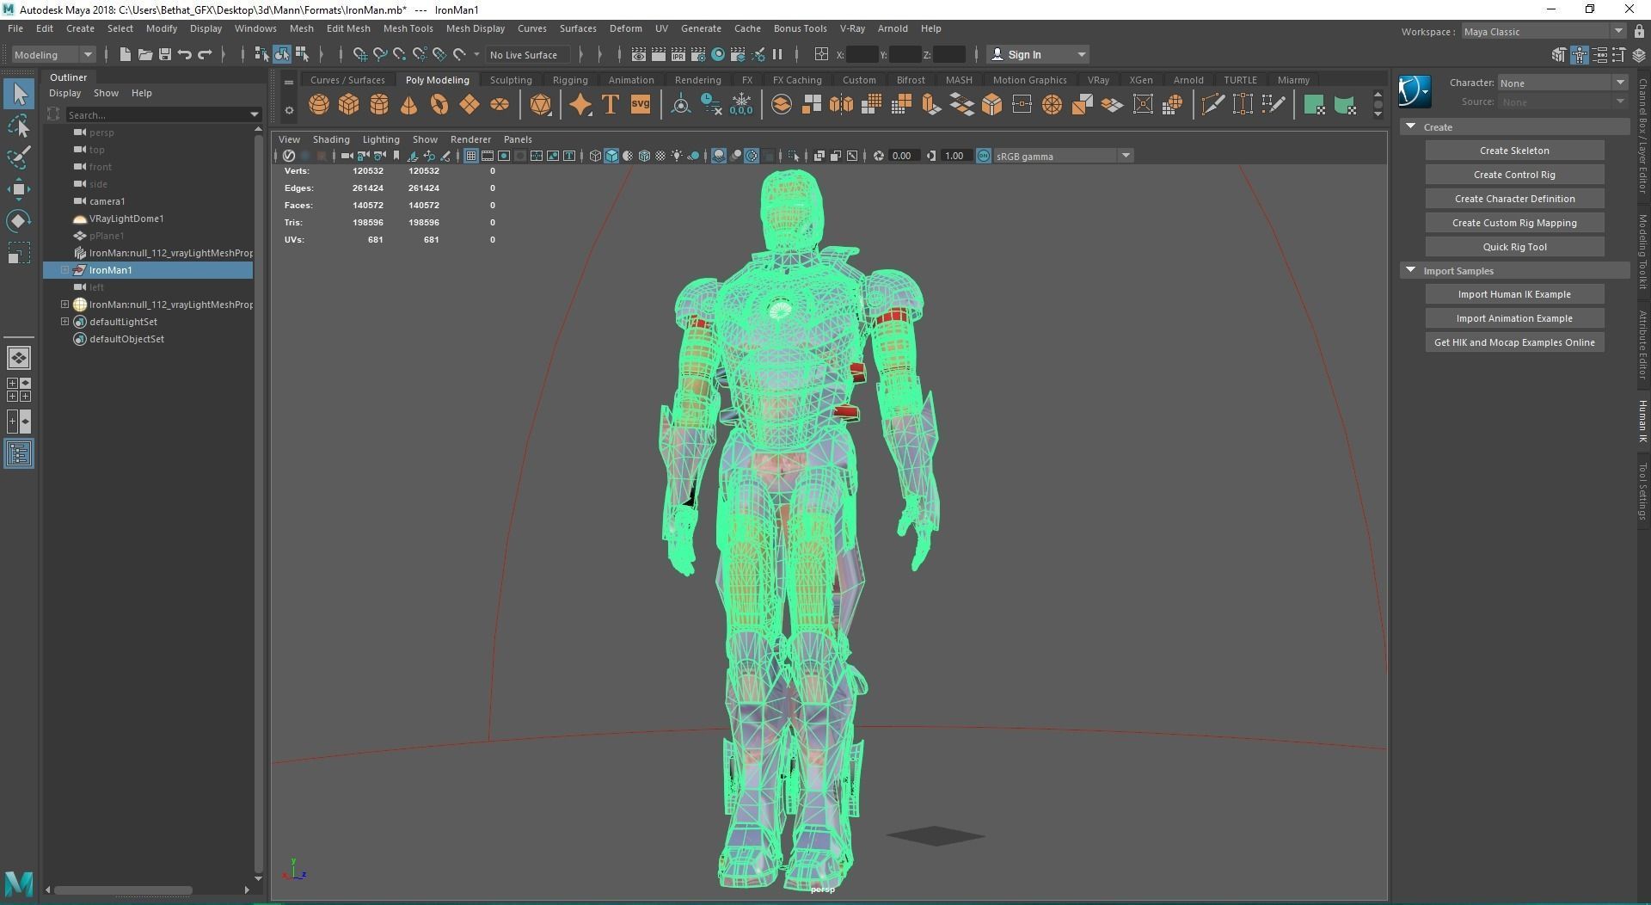Toggle snap to points

tap(400, 54)
